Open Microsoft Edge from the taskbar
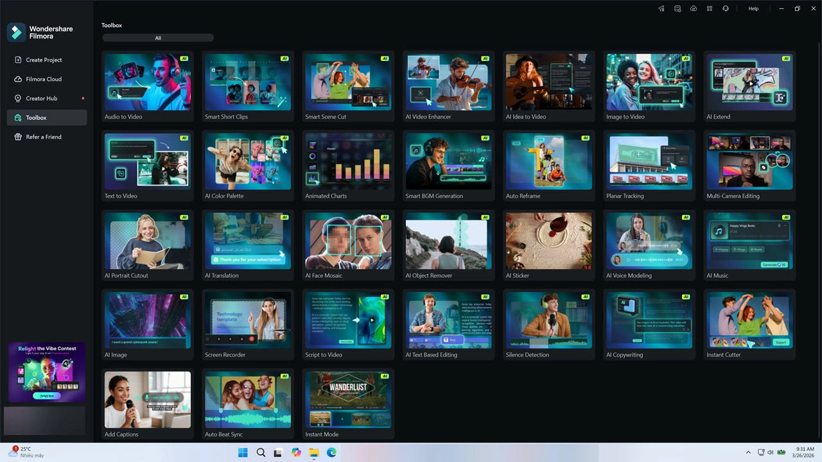Screen dimensions: 822x462 [x=331, y=452]
